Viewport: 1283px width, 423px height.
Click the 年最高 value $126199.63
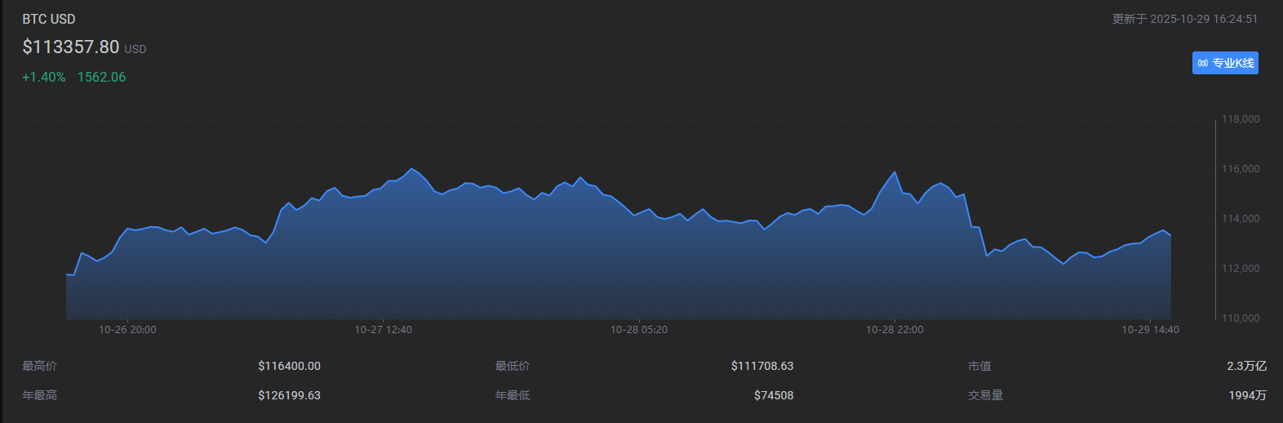point(289,395)
